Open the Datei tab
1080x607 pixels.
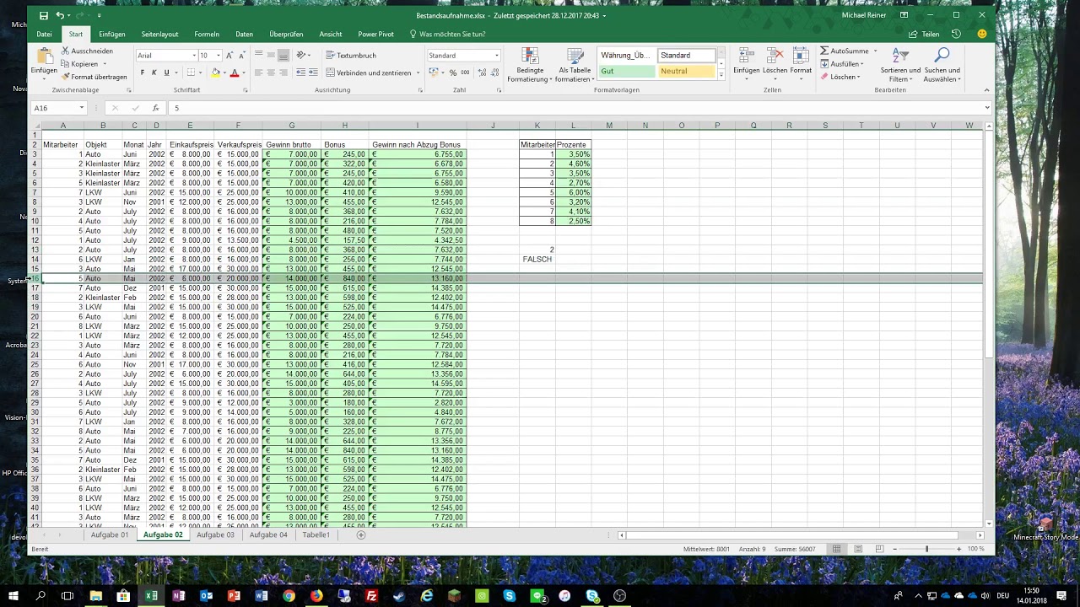click(44, 35)
